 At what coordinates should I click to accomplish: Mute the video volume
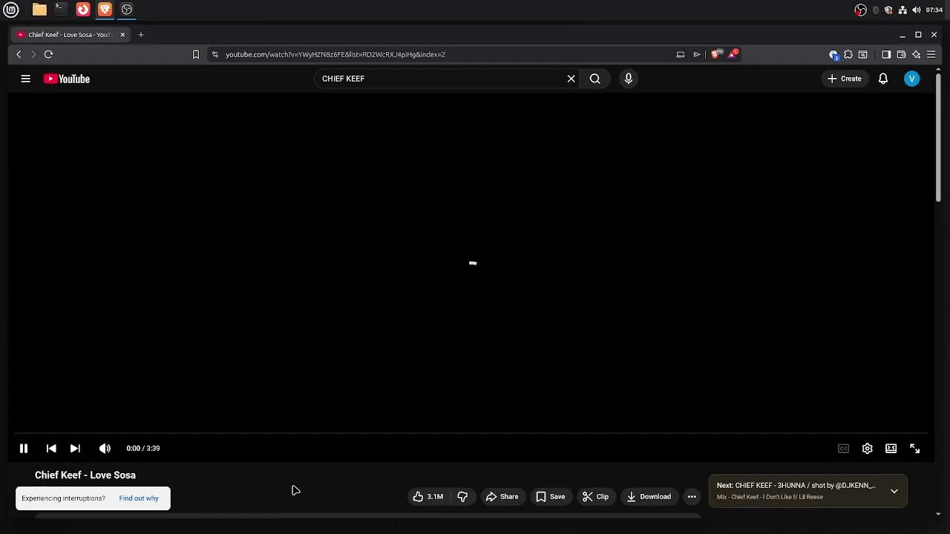[105, 448]
